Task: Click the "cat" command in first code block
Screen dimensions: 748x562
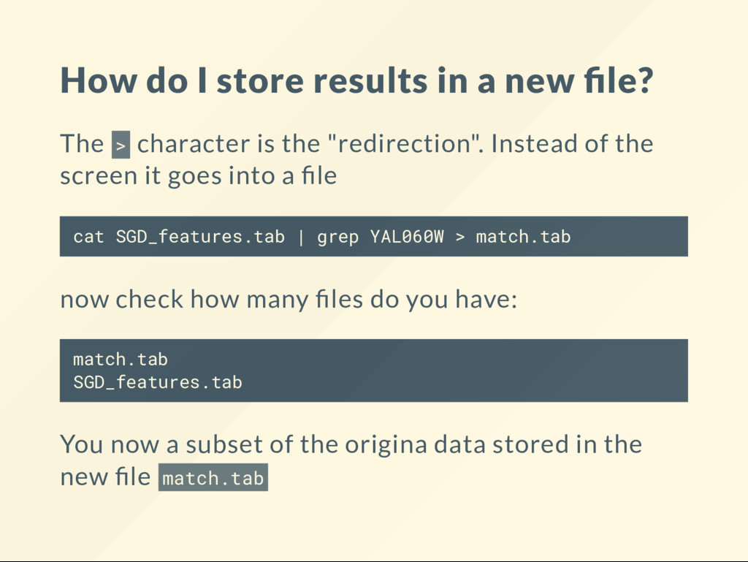Action: pos(88,237)
